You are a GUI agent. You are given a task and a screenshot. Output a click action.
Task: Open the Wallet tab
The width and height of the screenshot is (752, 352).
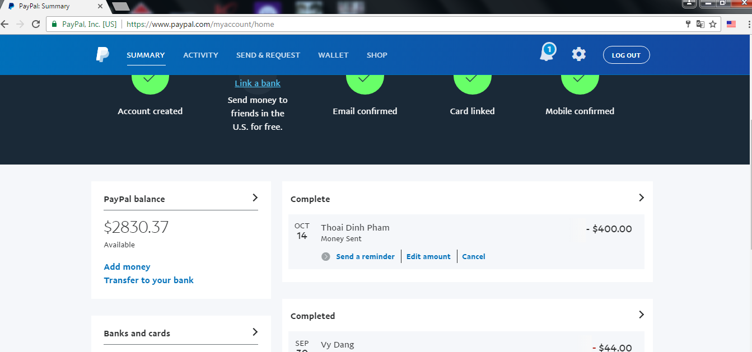(x=333, y=55)
